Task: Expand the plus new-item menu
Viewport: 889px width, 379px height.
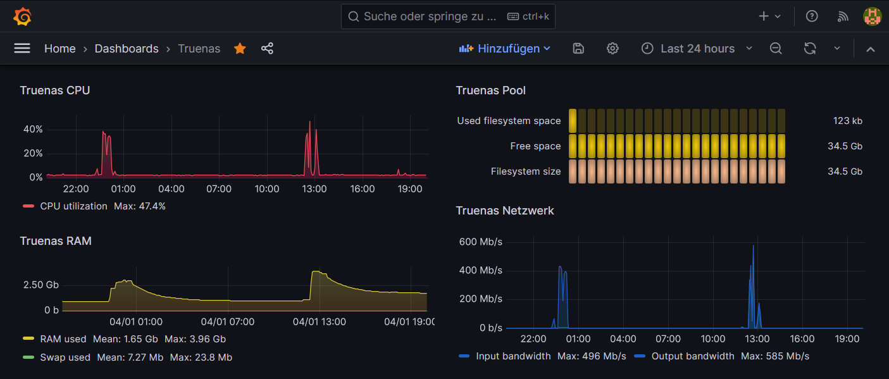Action: [770, 16]
